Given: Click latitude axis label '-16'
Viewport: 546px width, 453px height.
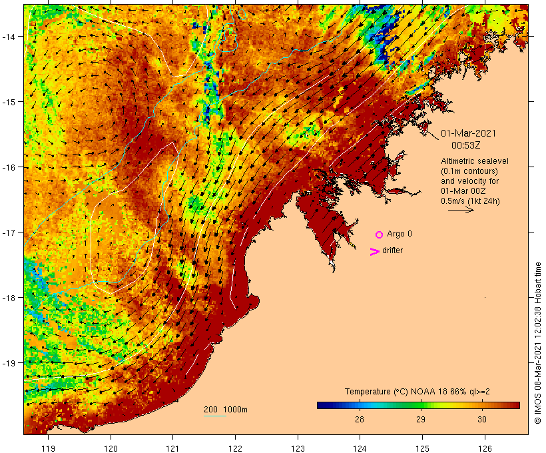Looking at the screenshot, I should pyautogui.click(x=8, y=167).
